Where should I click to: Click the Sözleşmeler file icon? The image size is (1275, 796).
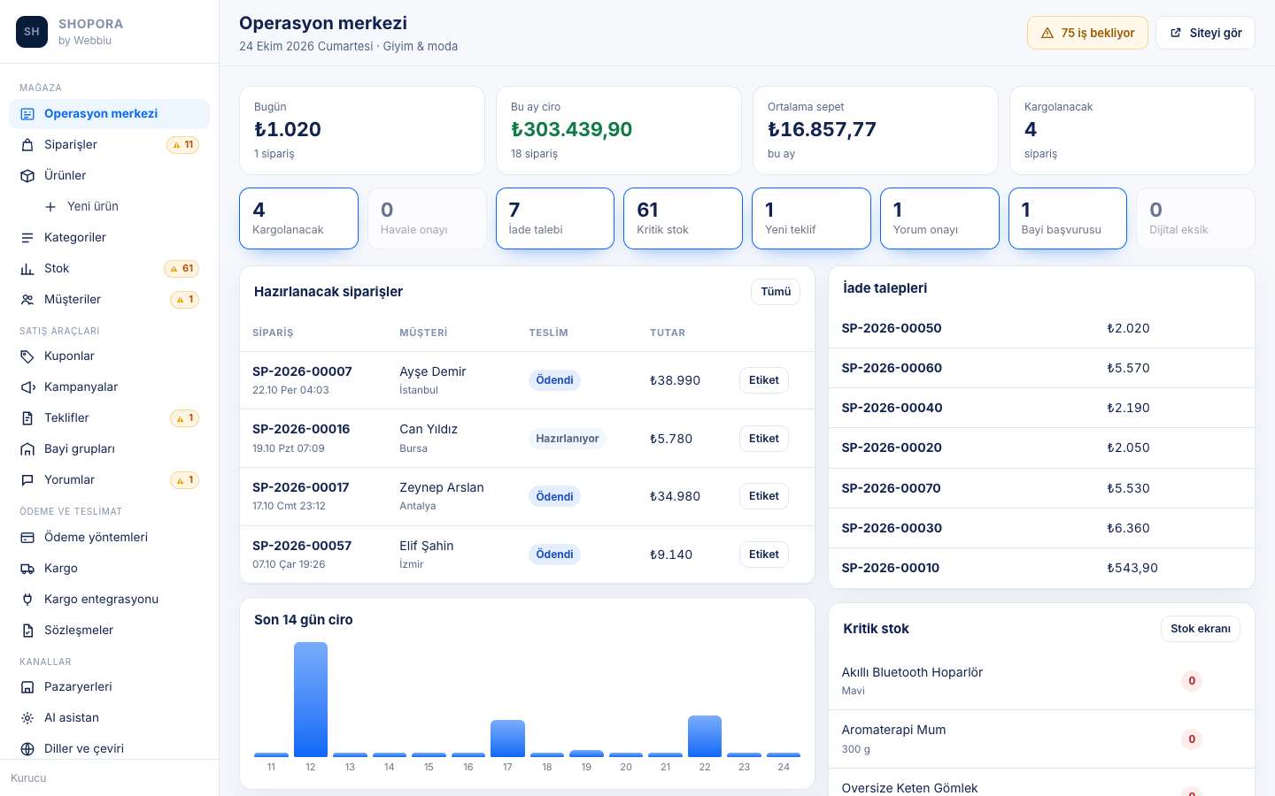tap(27, 631)
